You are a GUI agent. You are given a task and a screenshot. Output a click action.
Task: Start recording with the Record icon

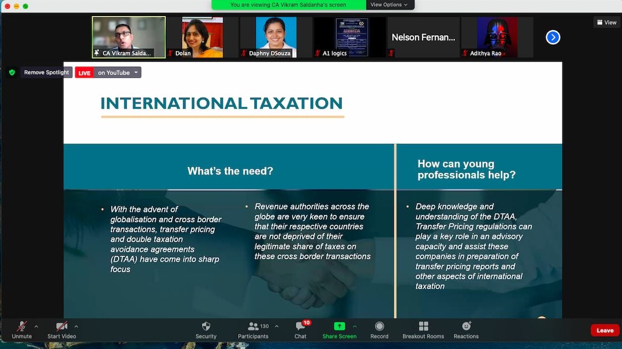[379, 327]
